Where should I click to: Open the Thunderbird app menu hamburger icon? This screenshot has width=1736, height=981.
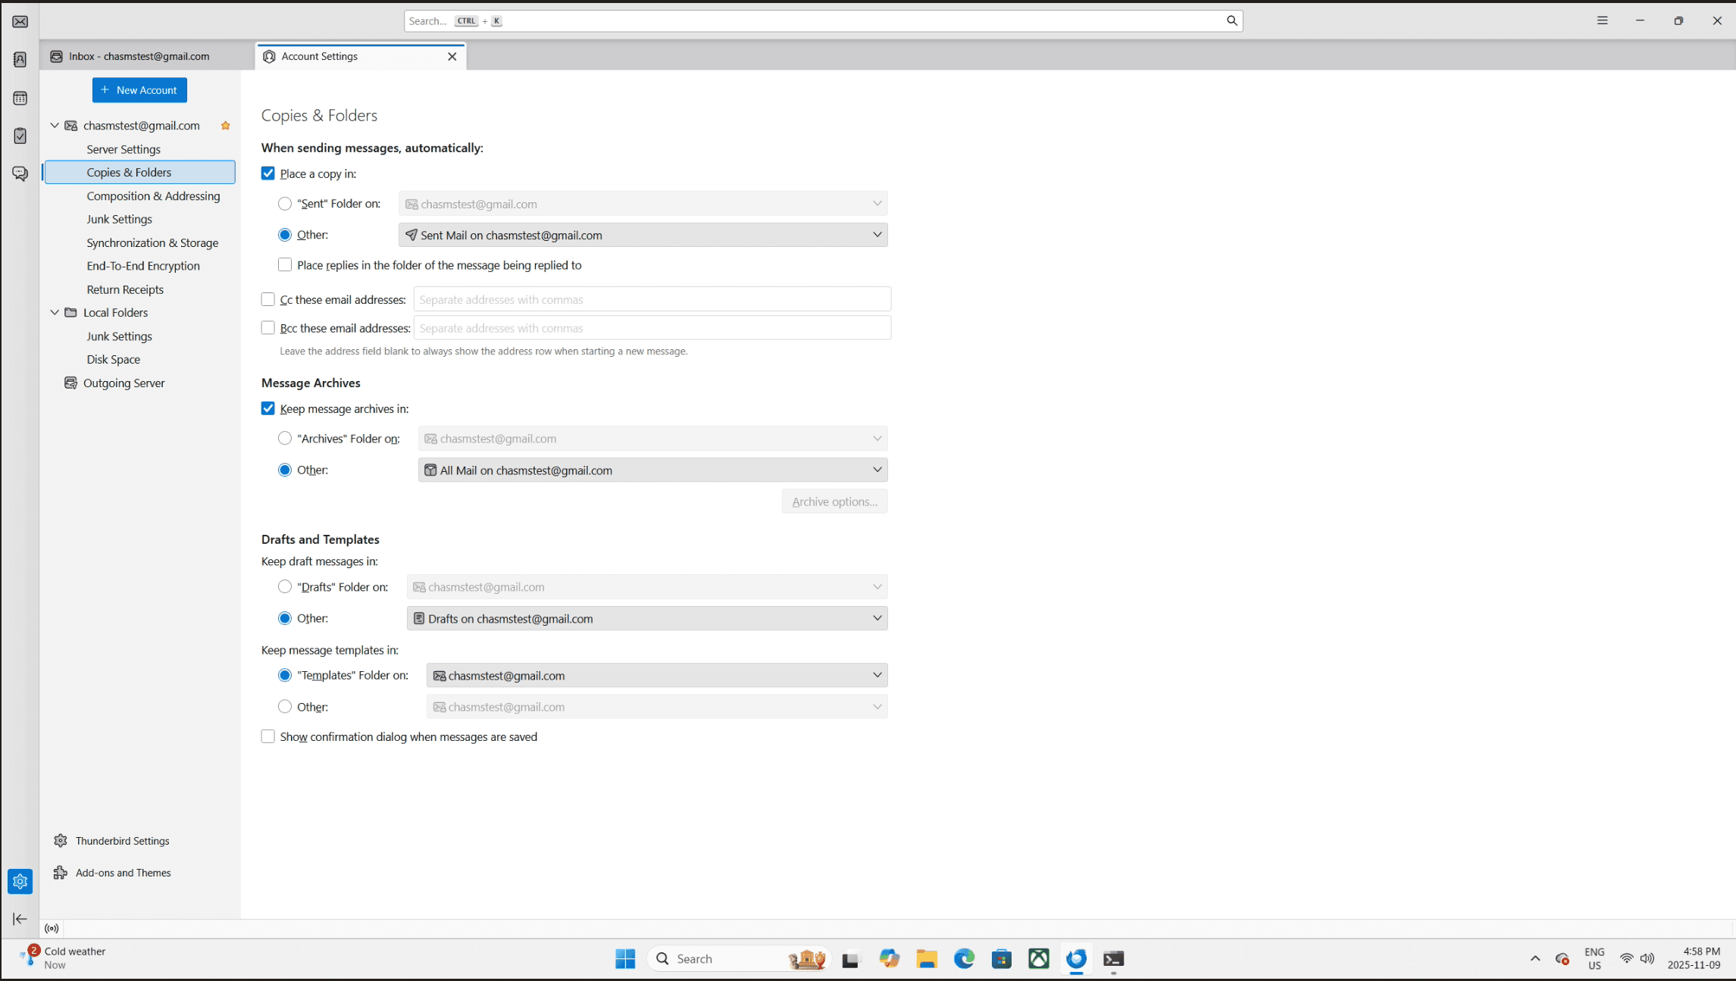1602,21
